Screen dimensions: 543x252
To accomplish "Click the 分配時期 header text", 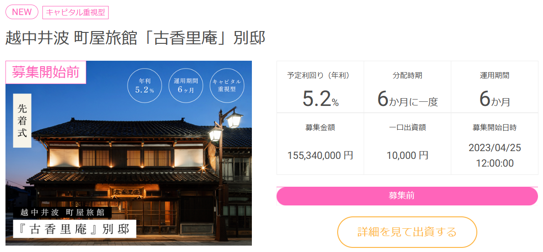I will click(x=407, y=76).
